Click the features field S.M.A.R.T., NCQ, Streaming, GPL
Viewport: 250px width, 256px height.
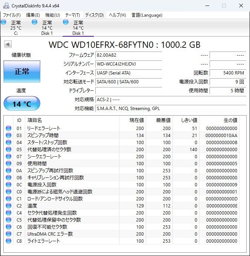(x=171, y=109)
